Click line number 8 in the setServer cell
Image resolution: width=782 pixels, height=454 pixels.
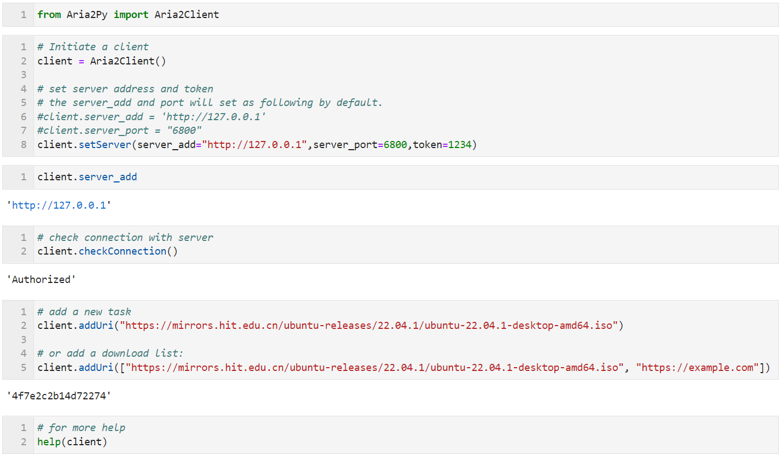point(24,145)
